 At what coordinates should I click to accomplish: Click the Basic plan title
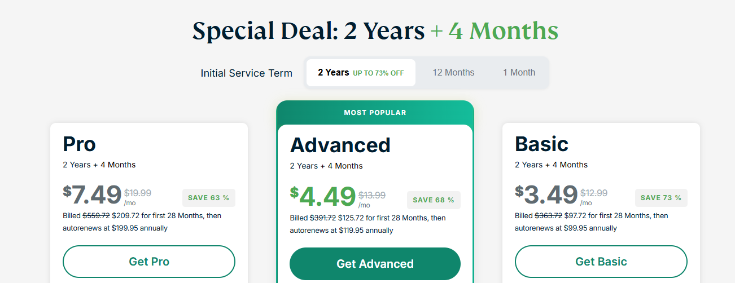coord(541,144)
